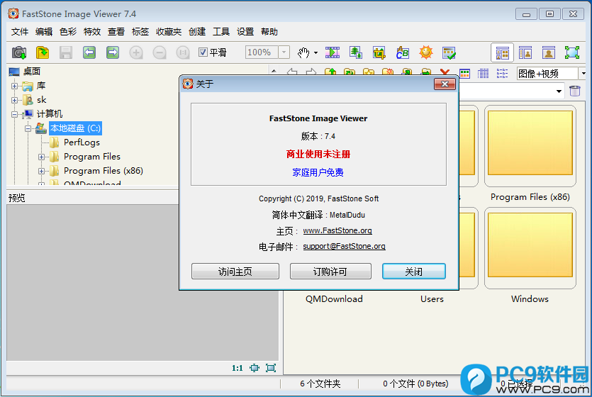Viewport: 592px width, 397px height.
Task: Select the PerfLogs folder in tree
Action: (x=82, y=142)
